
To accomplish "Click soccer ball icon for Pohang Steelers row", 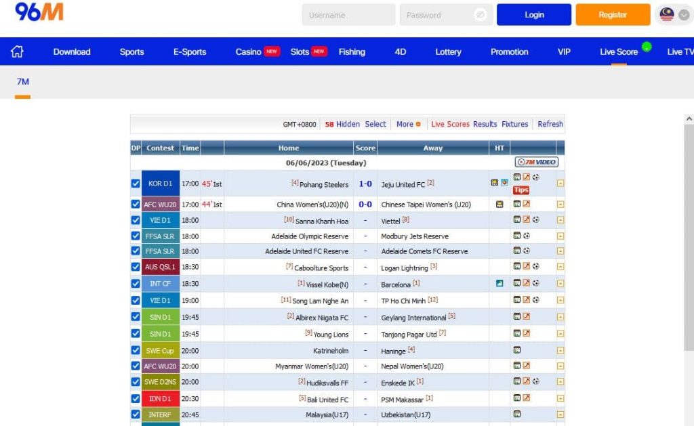I will (535, 177).
